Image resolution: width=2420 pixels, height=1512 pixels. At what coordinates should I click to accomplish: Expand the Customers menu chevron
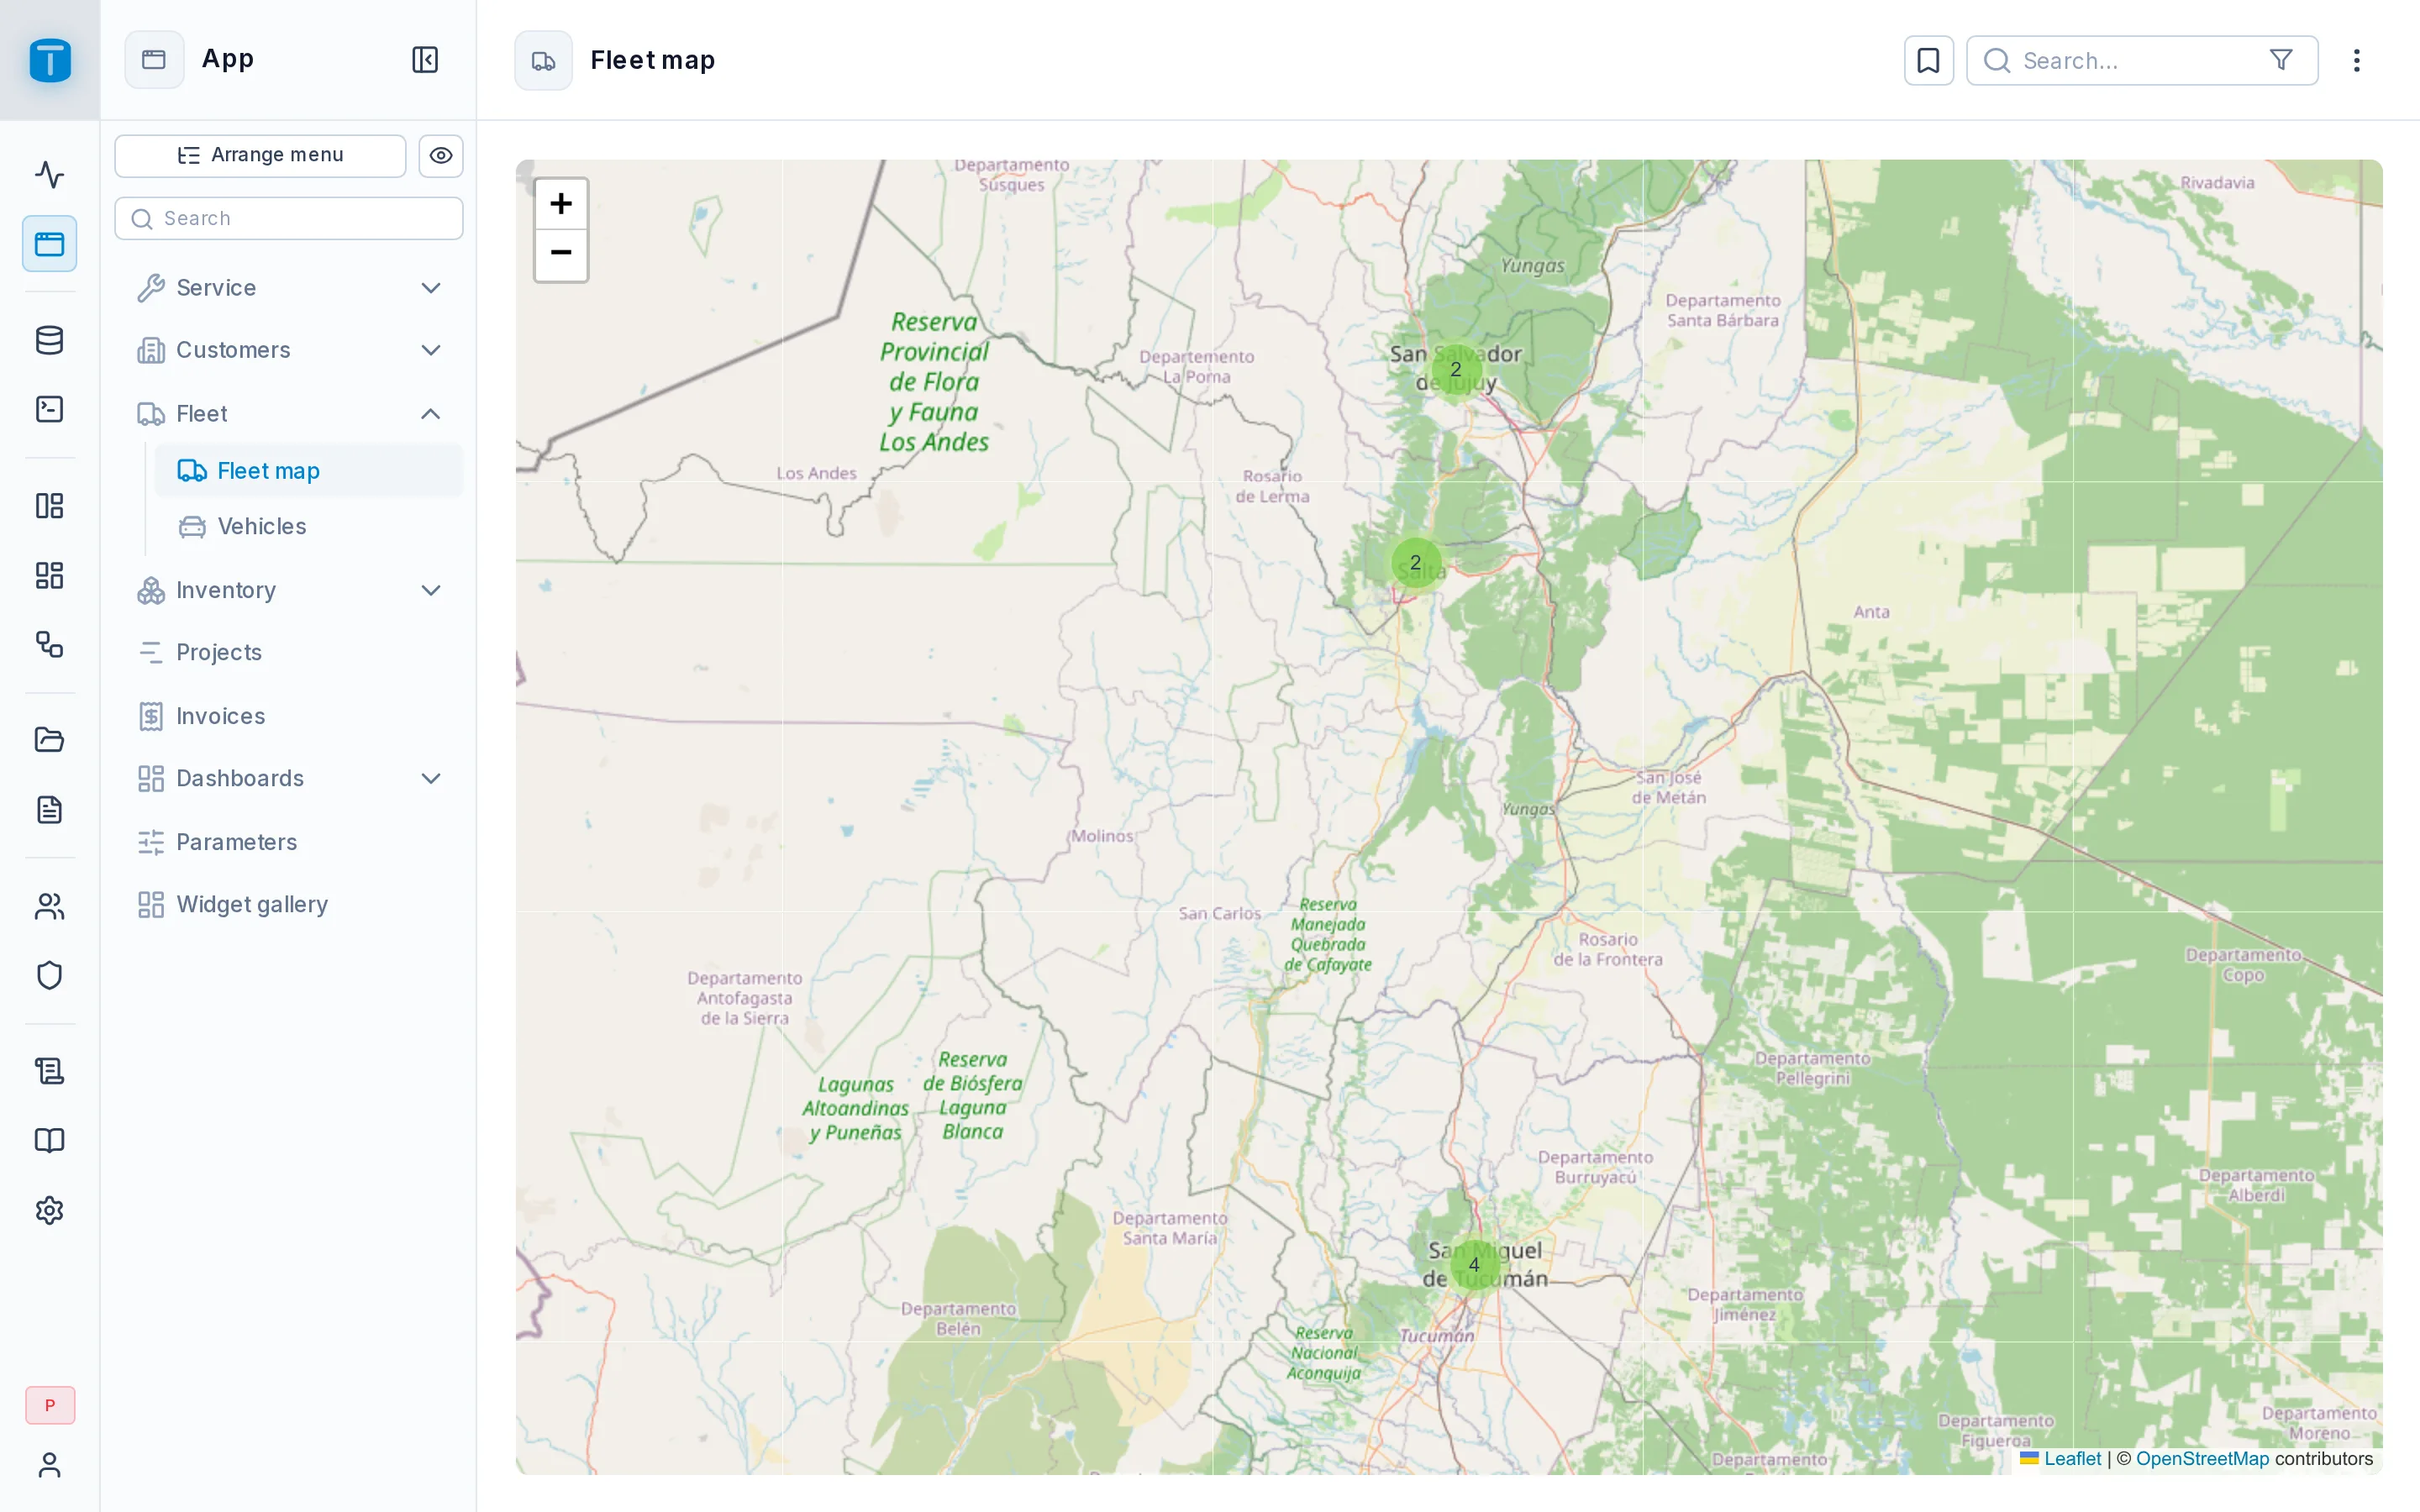pos(431,350)
